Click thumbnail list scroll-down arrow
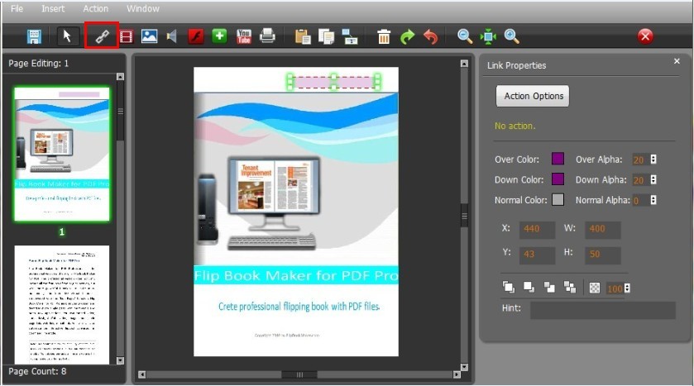This screenshot has width=694, height=386. click(120, 360)
